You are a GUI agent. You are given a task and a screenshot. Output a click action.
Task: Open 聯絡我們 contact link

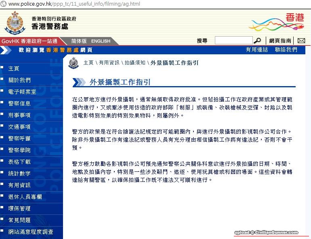coord(286,49)
